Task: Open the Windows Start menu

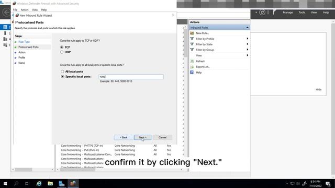Action: pyautogui.click(x=5, y=183)
